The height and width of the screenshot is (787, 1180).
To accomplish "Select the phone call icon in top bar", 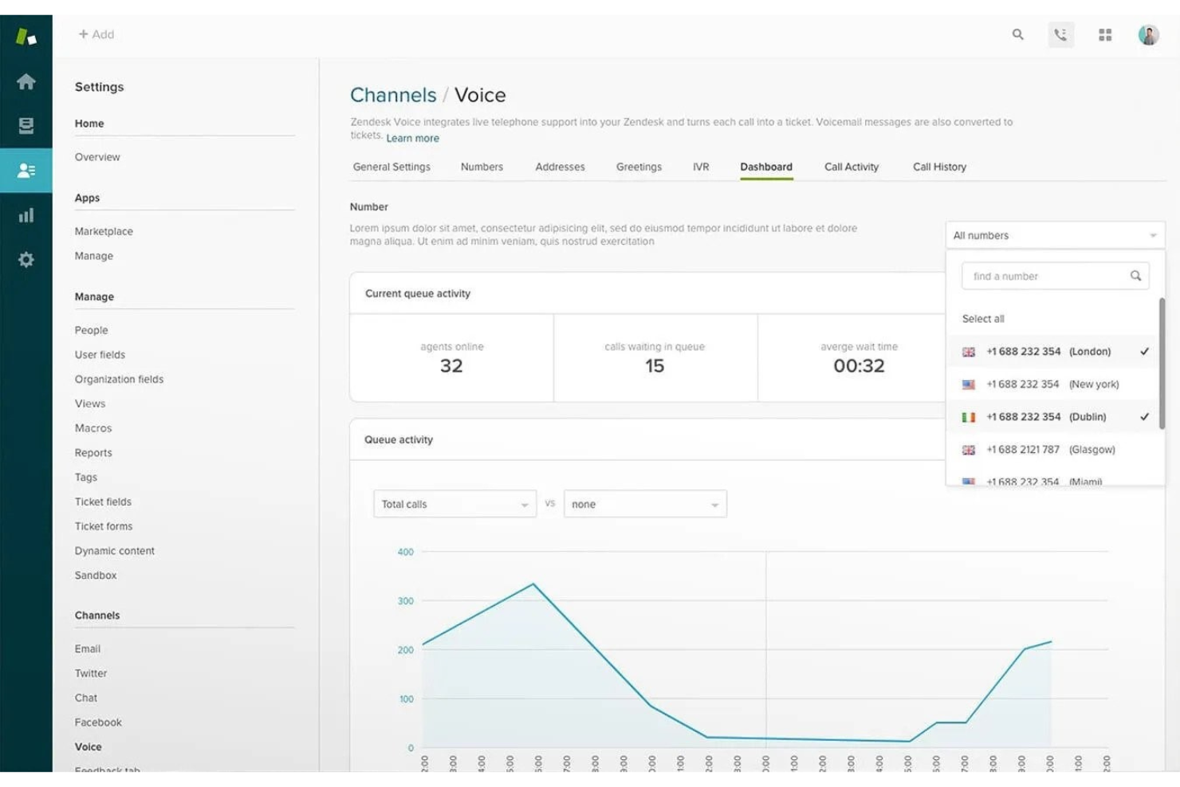I will (1061, 35).
